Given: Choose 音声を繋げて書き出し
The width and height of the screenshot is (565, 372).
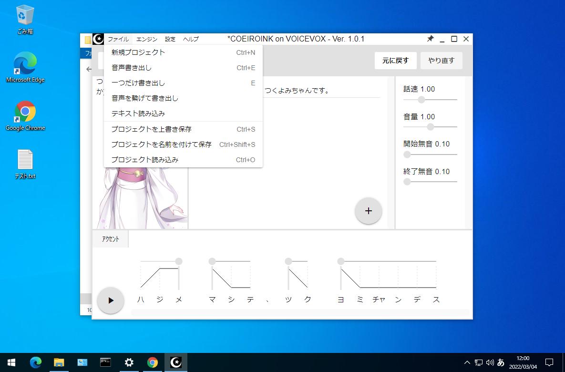Looking at the screenshot, I should click(x=183, y=98).
